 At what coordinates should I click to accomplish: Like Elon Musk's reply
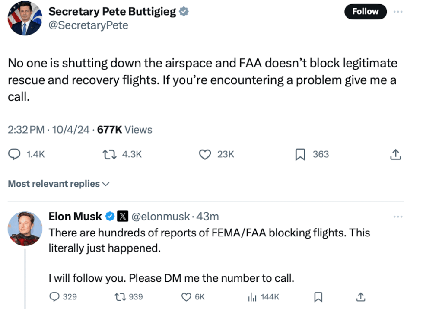(186, 297)
